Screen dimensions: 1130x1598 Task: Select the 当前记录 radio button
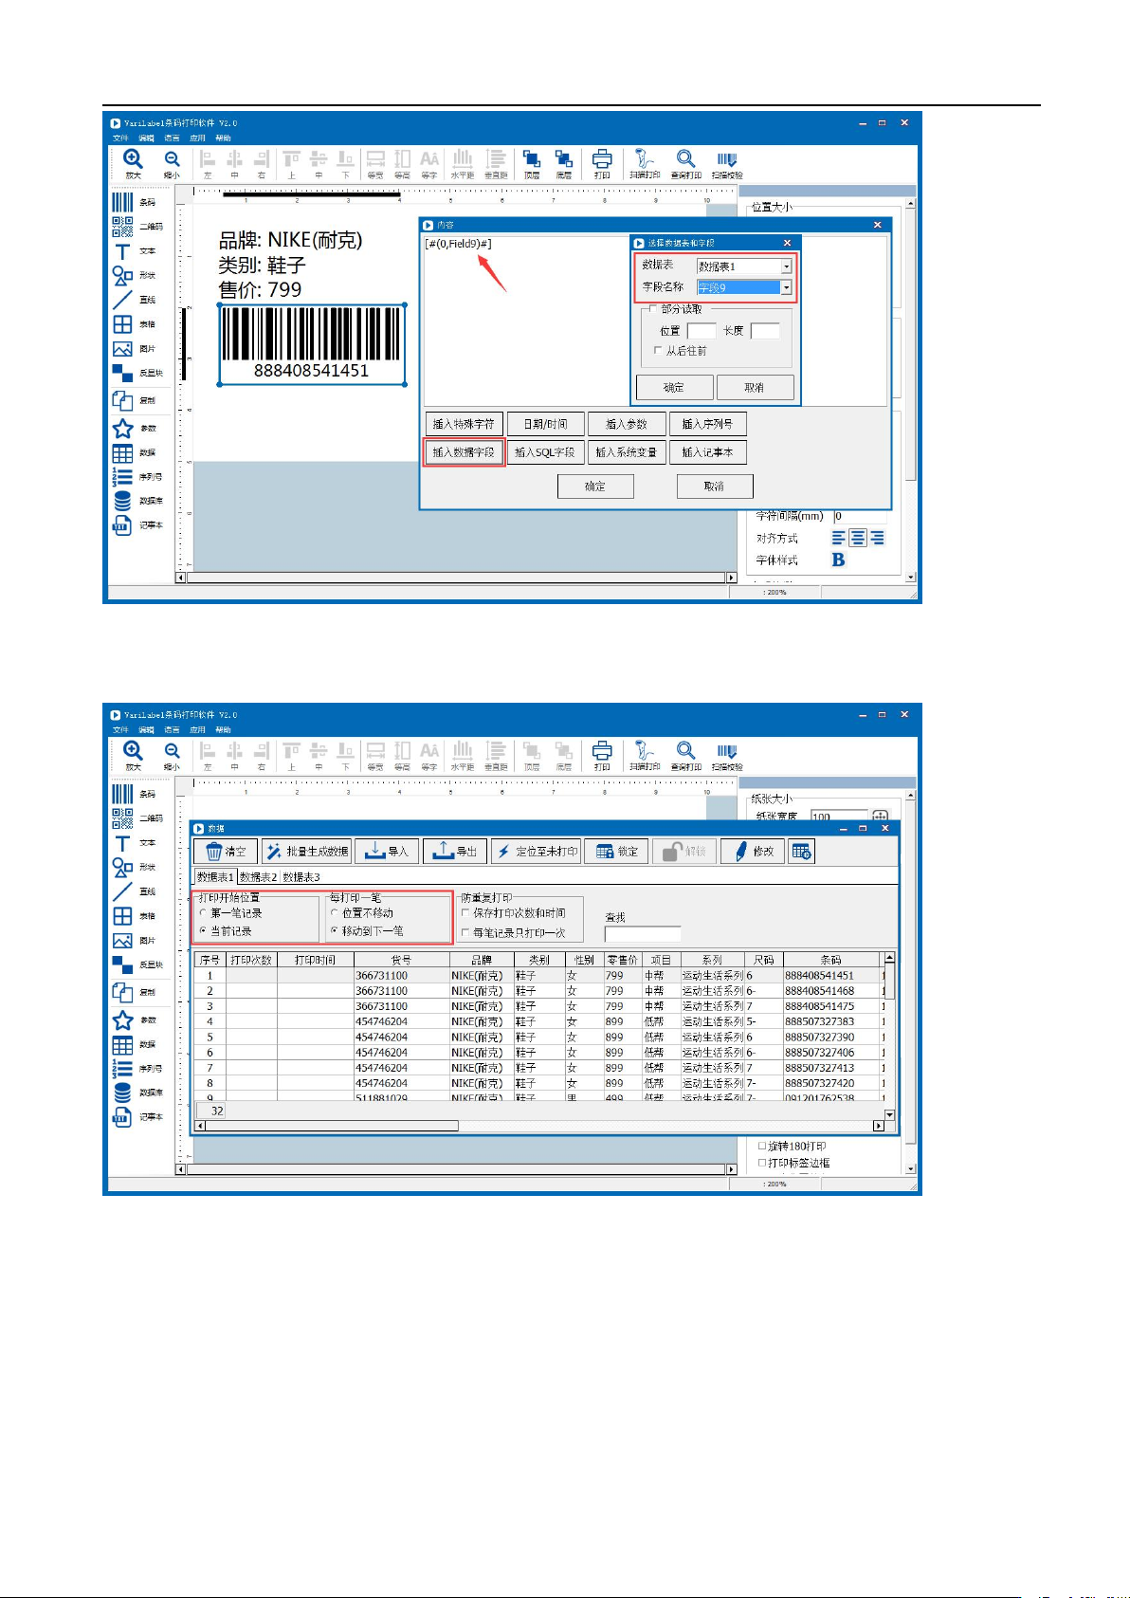(203, 930)
